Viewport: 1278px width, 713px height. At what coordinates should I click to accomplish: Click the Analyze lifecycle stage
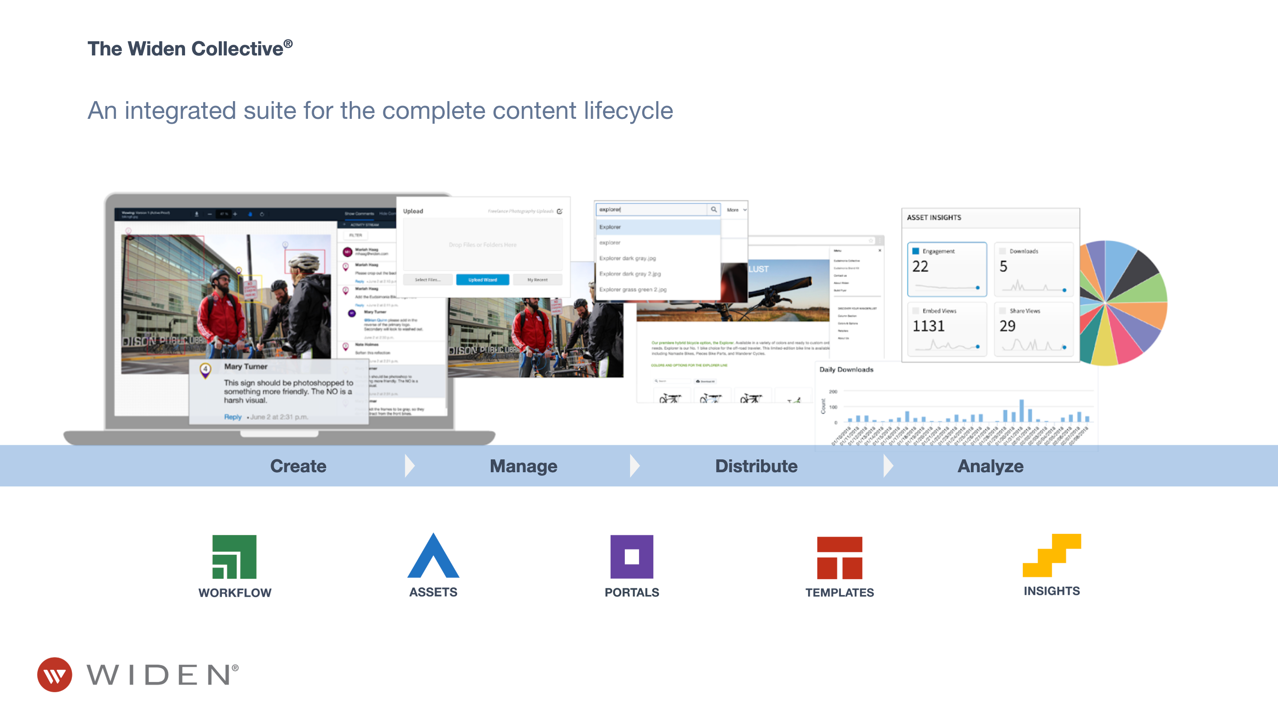click(x=990, y=466)
